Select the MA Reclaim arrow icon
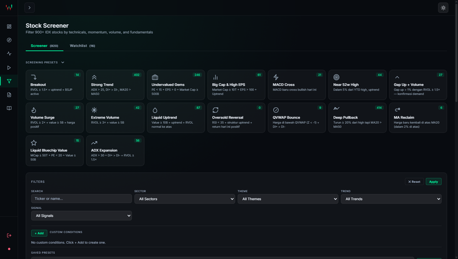 coord(397,110)
